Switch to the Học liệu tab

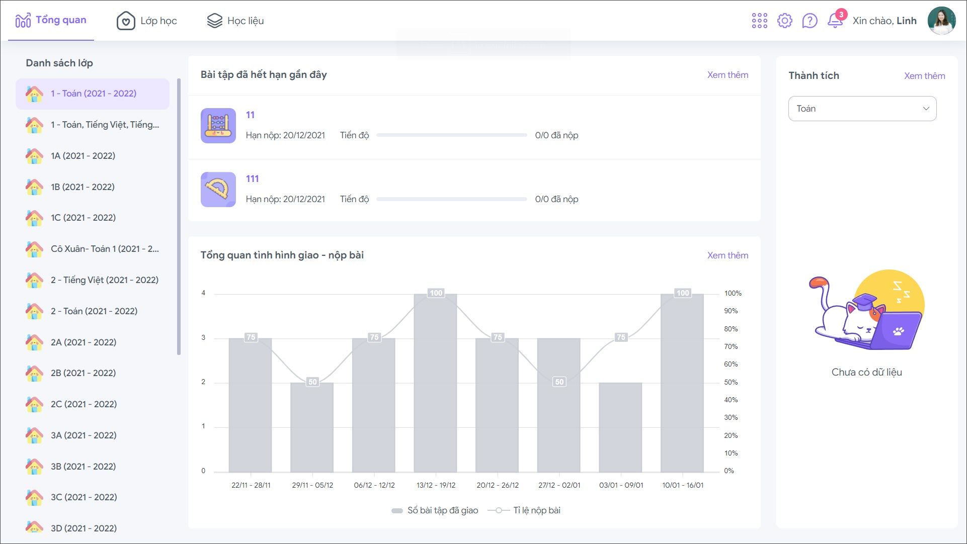tap(235, 21)
